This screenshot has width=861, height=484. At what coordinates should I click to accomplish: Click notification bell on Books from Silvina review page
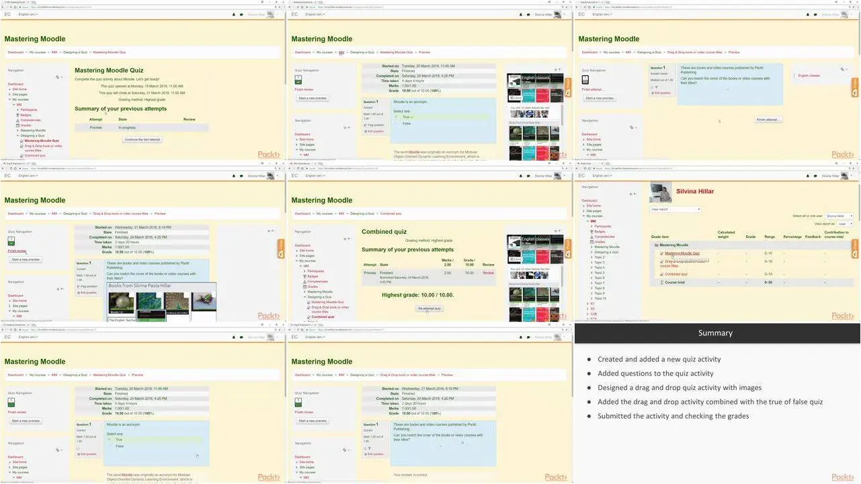click(234, 175)
